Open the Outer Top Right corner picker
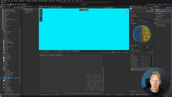 click(x=153, y=57)
